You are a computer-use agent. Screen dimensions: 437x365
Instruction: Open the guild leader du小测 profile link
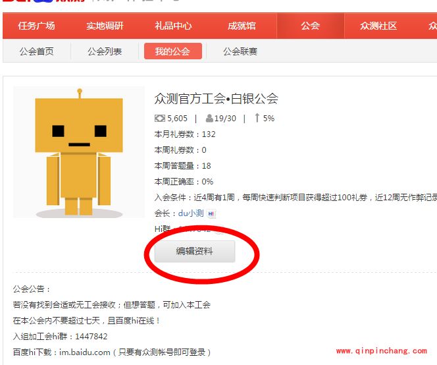click(191, 213)
